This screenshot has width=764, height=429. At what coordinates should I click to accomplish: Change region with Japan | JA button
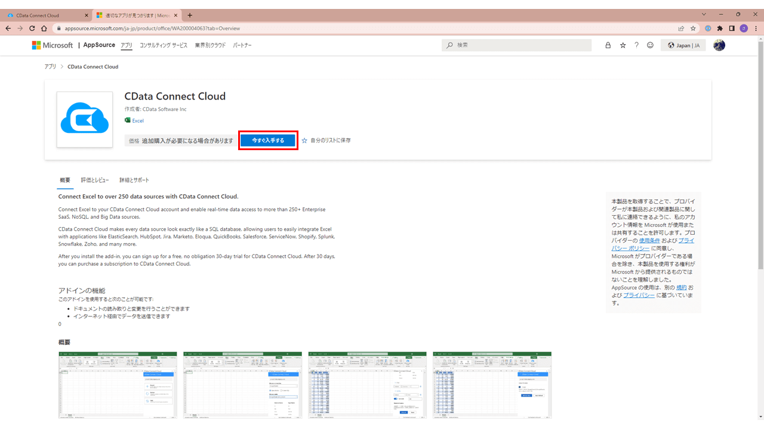pyautogui.click(x=683, y=45)
